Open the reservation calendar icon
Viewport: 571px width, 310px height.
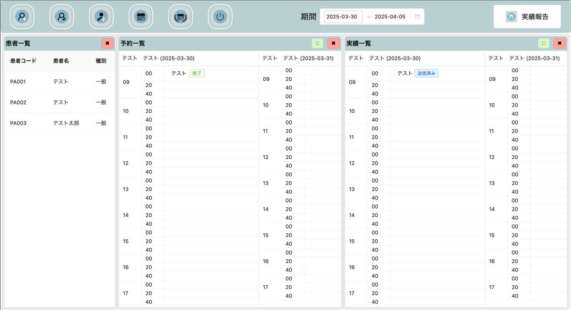141,17
